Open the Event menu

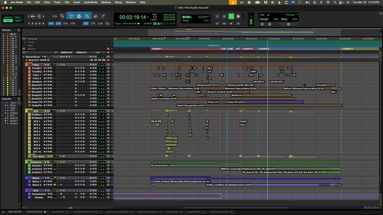pyautogui.click(x=76, y=2)
